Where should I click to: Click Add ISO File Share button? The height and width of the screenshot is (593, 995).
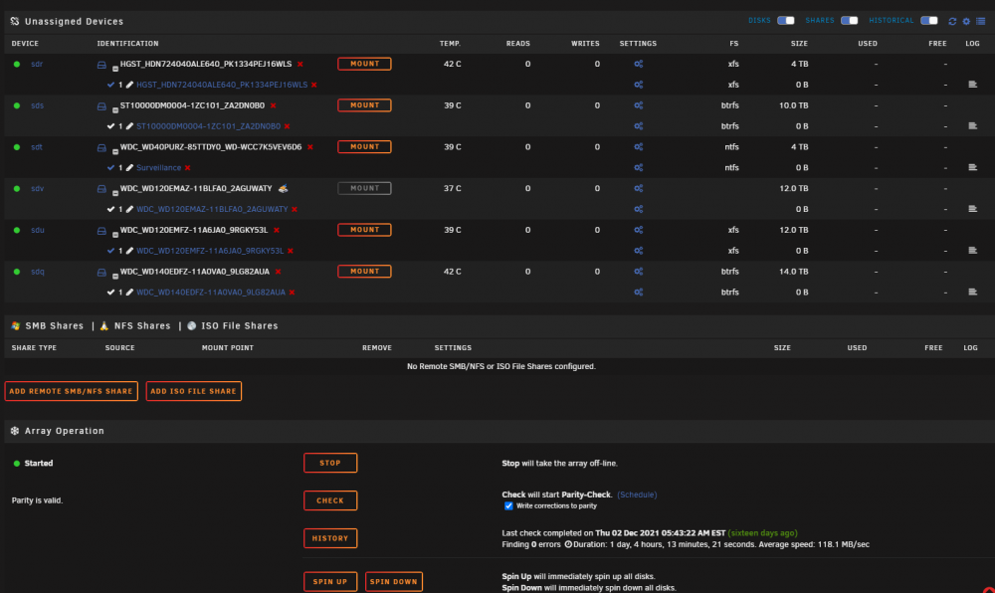(194, 391)
